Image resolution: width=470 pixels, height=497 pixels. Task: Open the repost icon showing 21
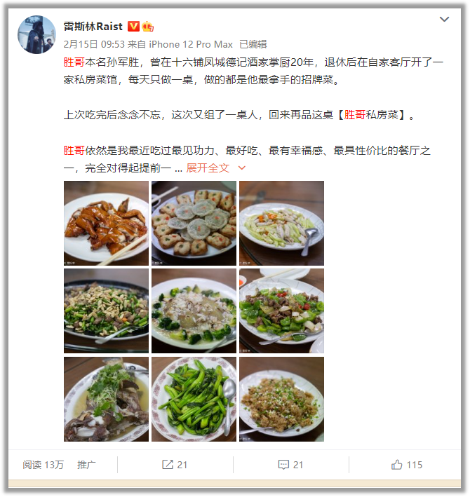175,465
